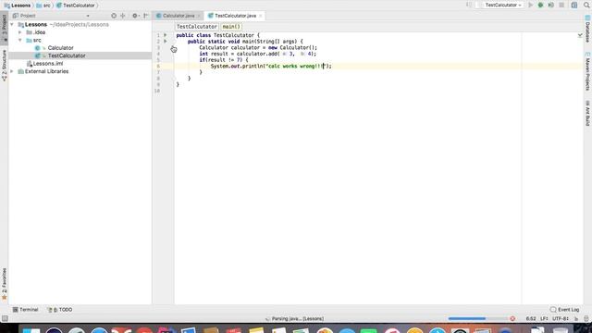The width and height of the screenshot is (592, 333).
Task: Select Calculator class in project tree
Action: [60, 48]
